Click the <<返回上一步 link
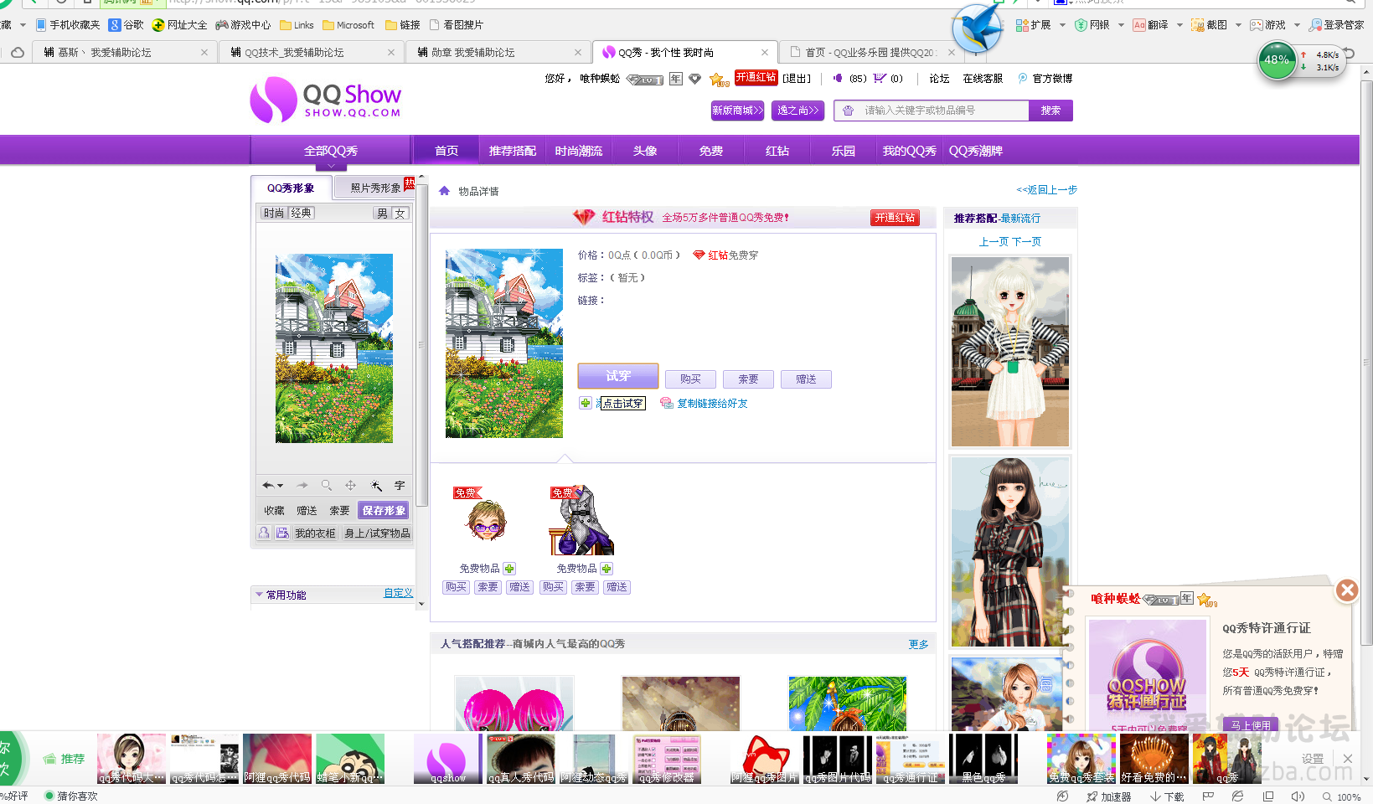This screenshot has height=804, width=1373. click(x=1046, y=190)
